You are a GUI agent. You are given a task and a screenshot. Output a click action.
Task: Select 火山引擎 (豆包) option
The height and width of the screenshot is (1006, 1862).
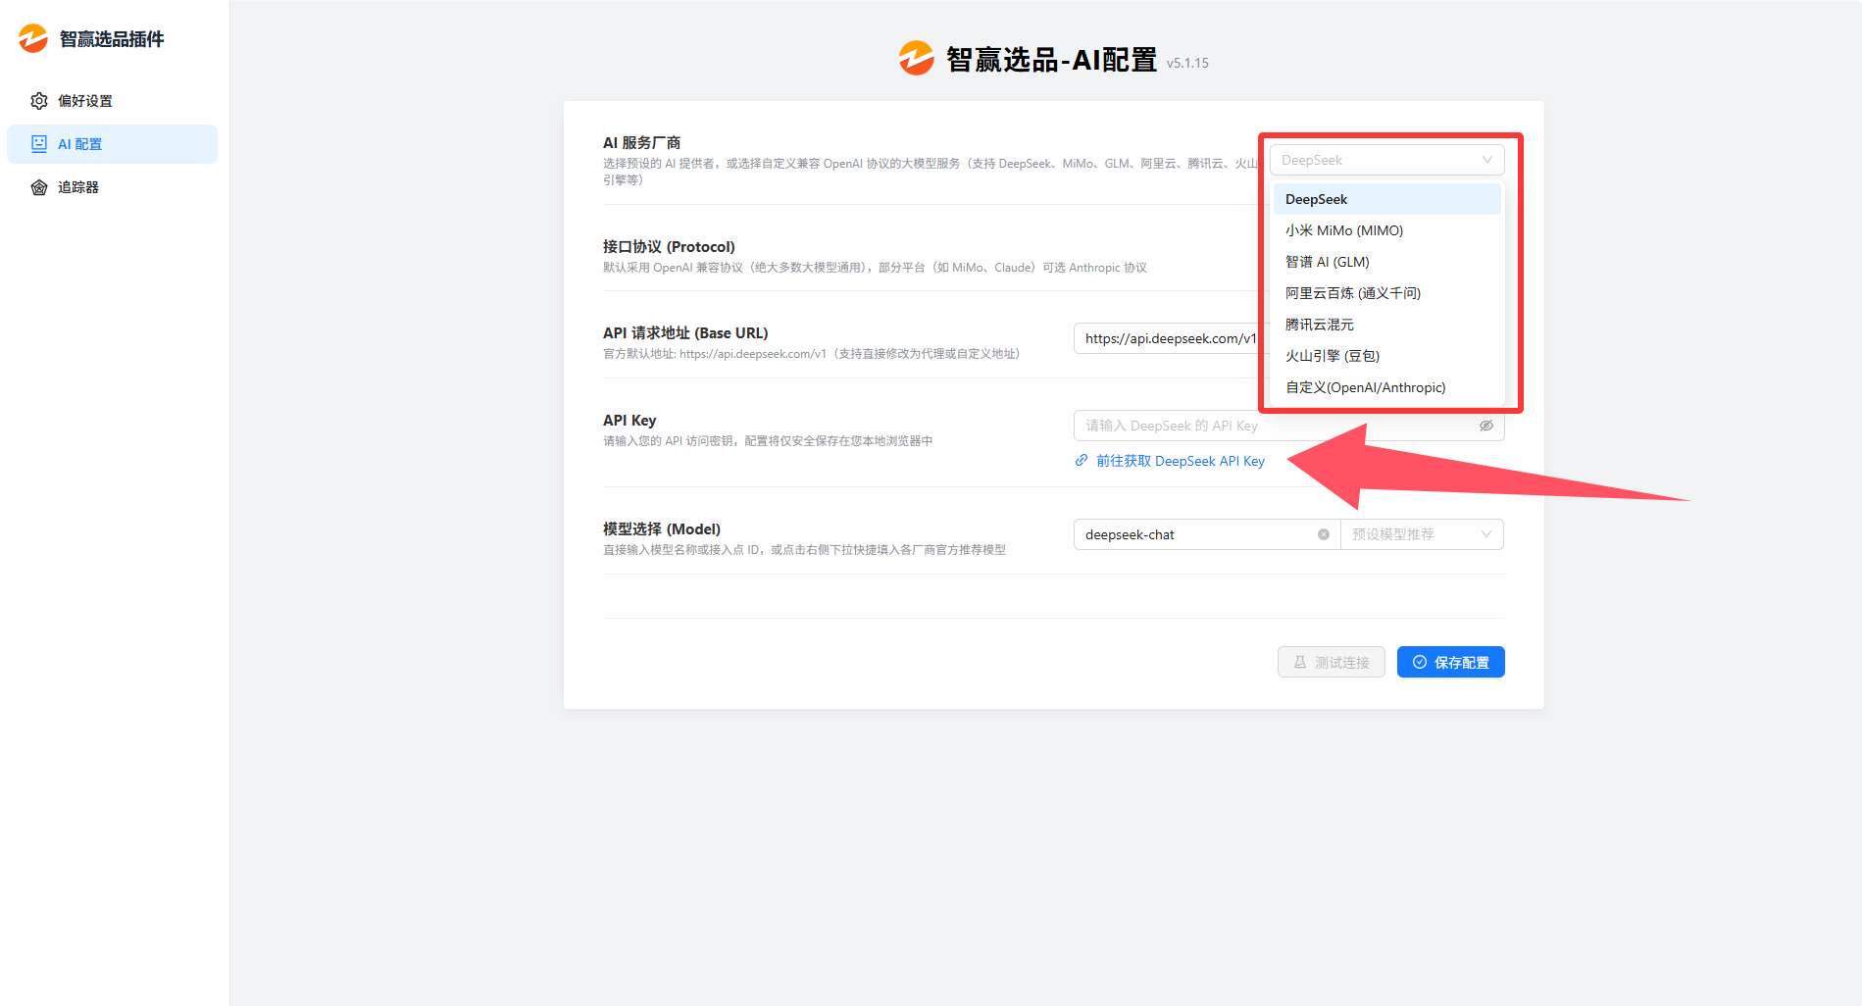click(x=1386, y=356)
